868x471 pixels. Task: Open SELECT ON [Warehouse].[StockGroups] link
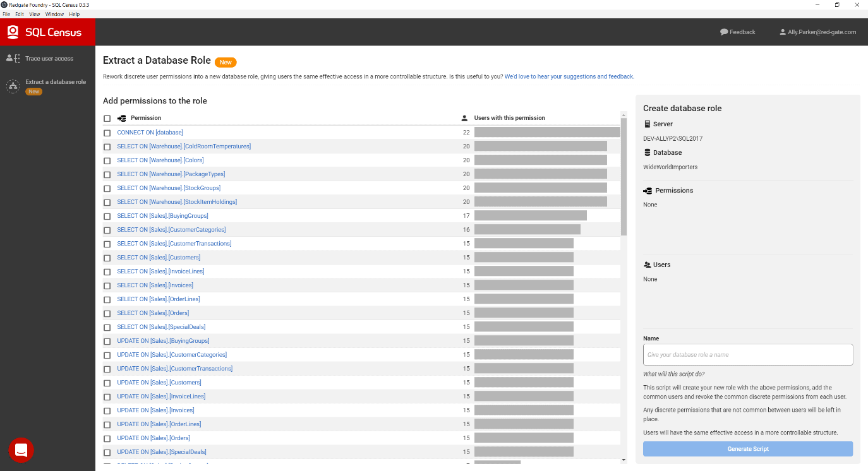click(169, 188)
